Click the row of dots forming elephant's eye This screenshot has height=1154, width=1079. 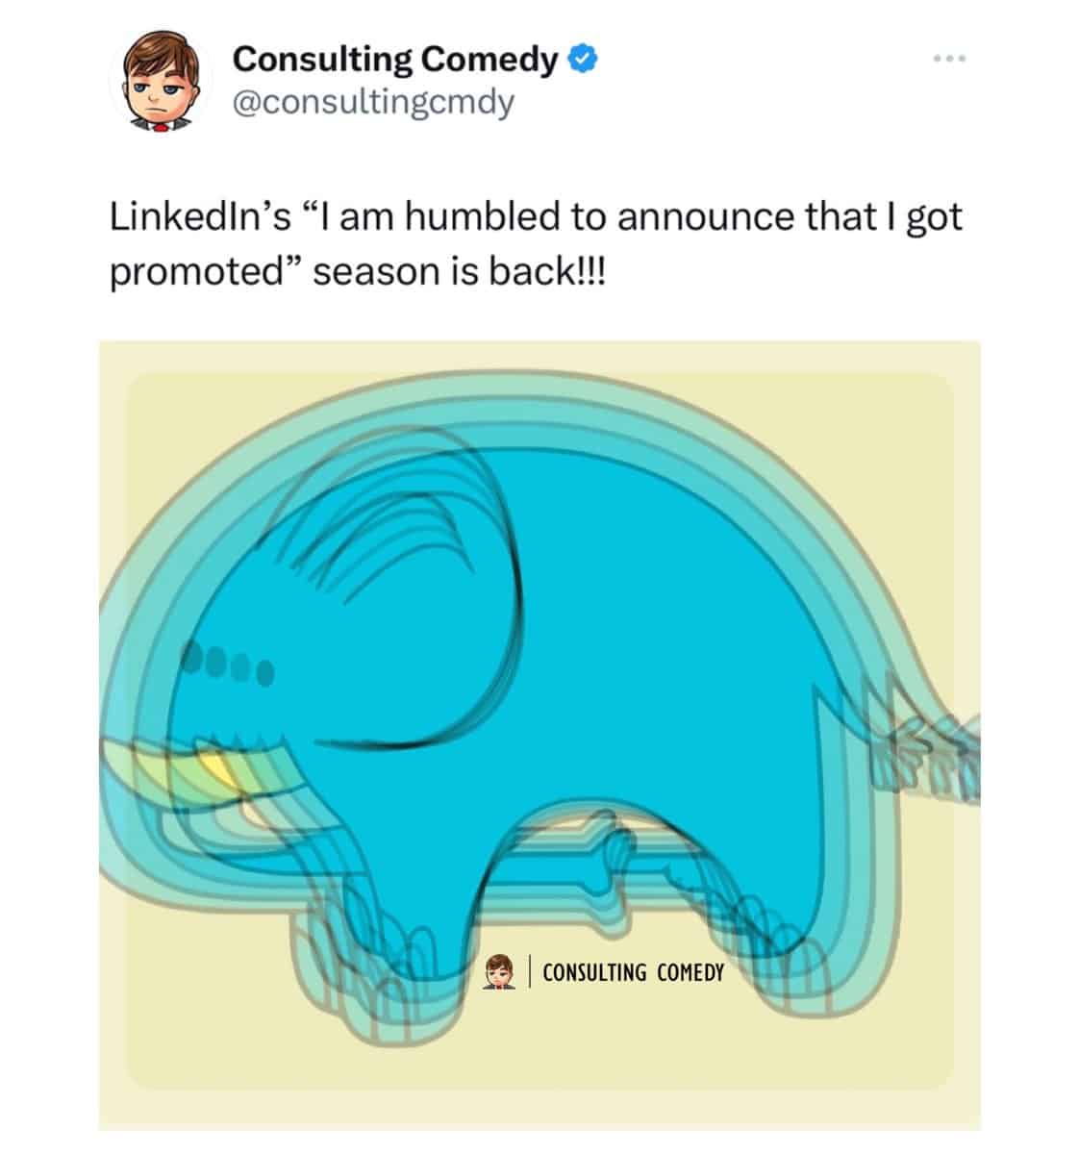(230, 663)
